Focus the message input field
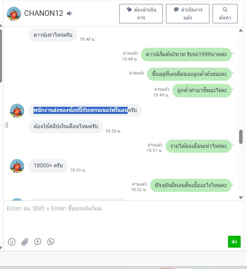This screenshot has height=269, width=247. (123, 218)
